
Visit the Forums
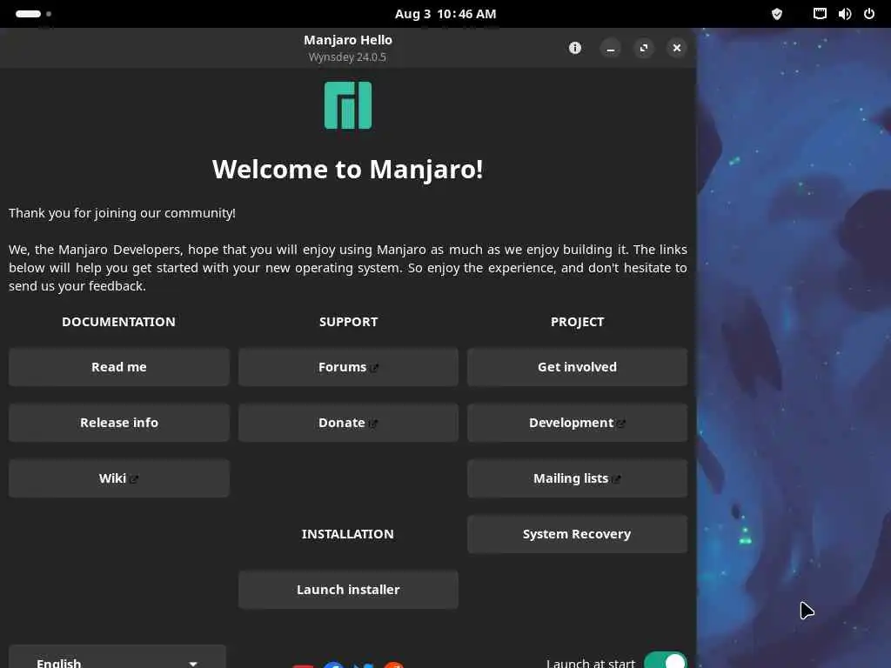[348, 367]
